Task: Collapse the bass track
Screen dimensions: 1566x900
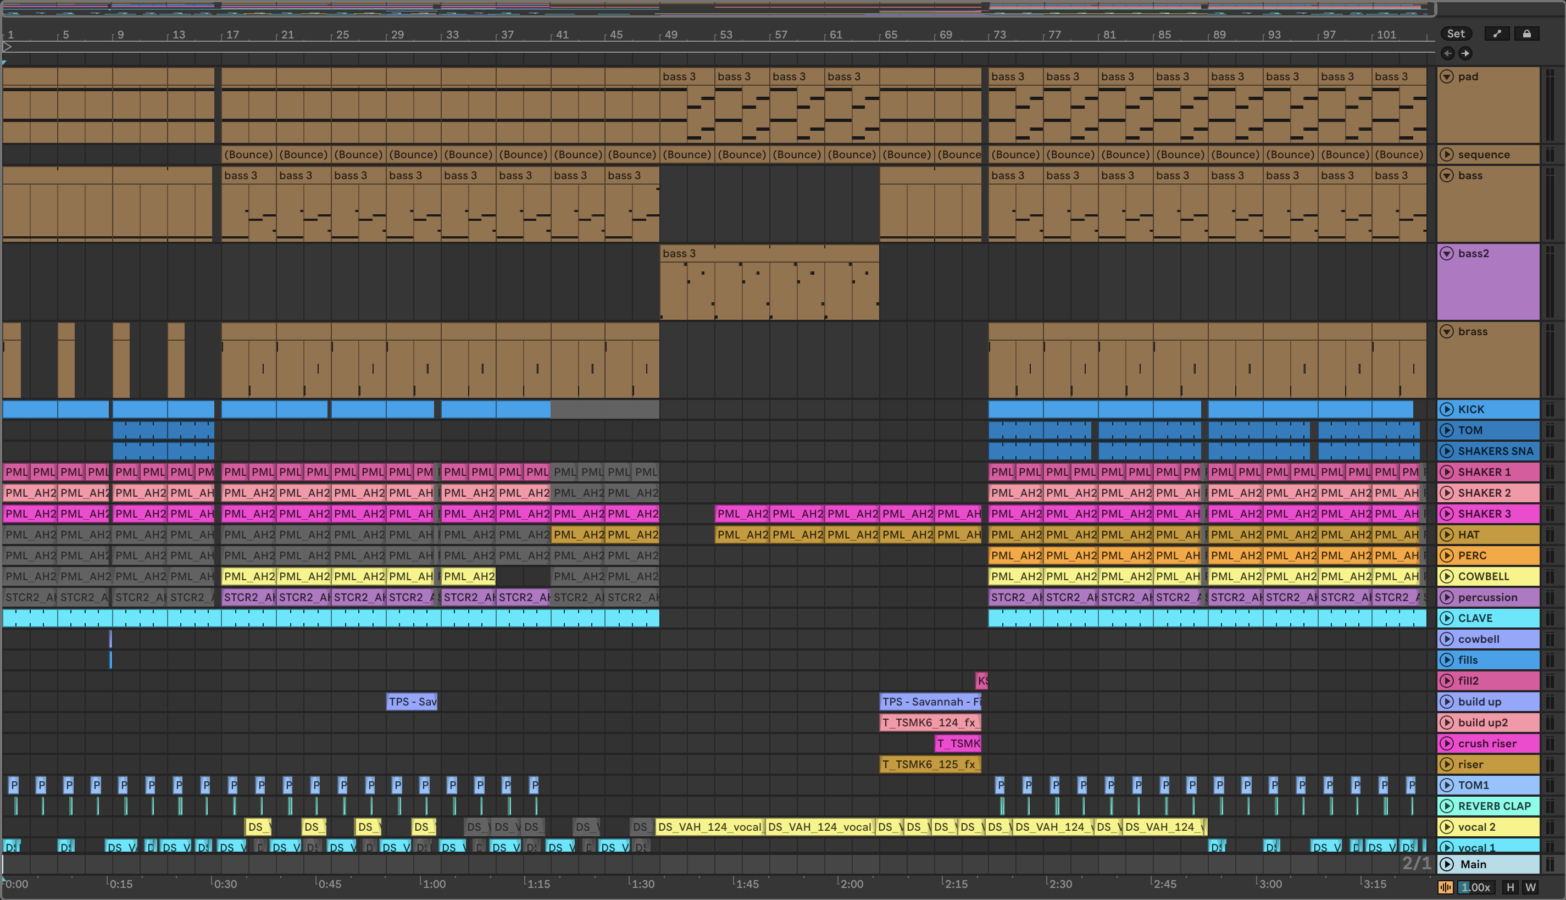Action: [1447, 176]
